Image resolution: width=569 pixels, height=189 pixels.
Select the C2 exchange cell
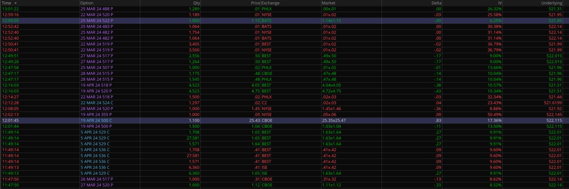pos(264,102)
